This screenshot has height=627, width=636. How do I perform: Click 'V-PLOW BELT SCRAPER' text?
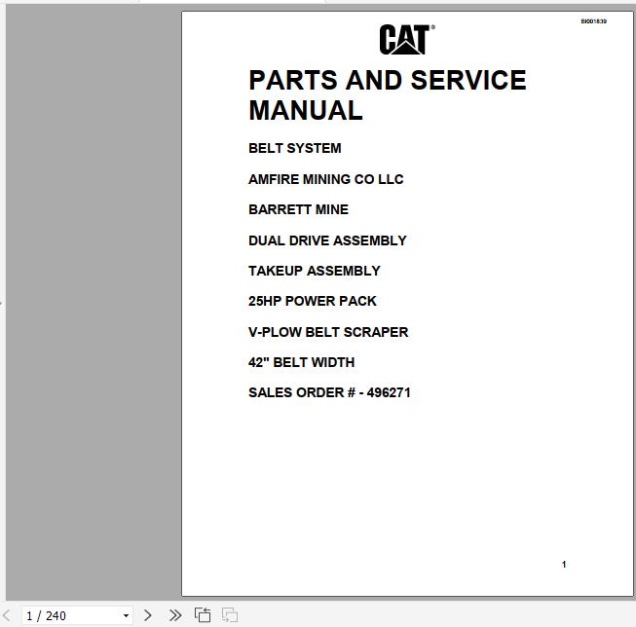point(328,332)
